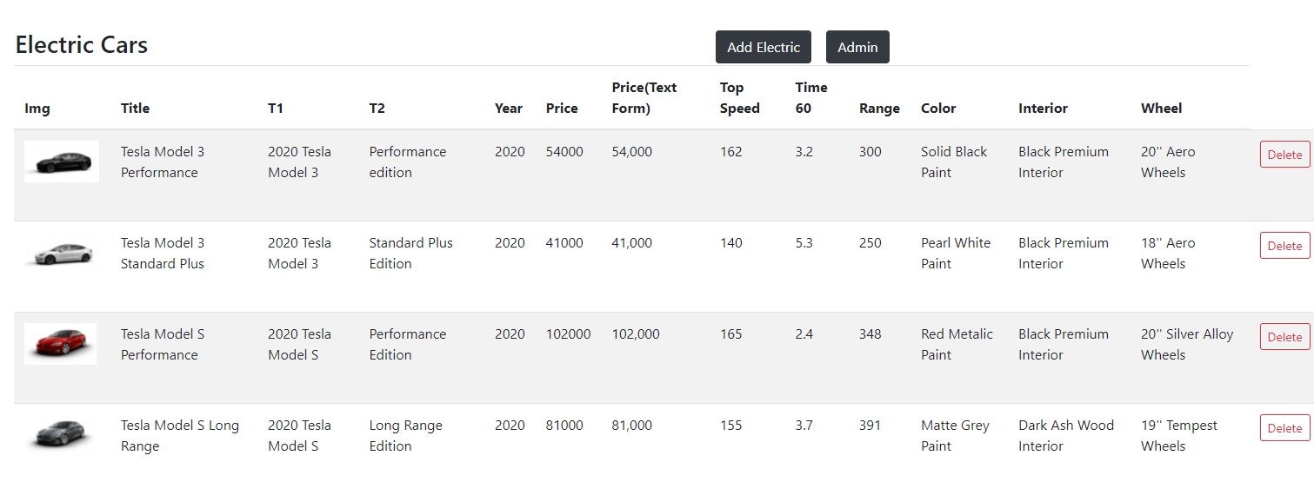
Task: Click the 'Dark Ash Wood Interior' cell
Action: [x=1066, y=435]
